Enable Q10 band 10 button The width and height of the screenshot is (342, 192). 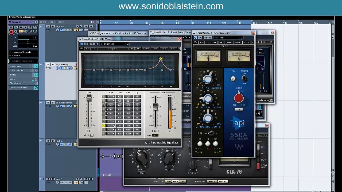pyautogui.click(x=104, y=134)
